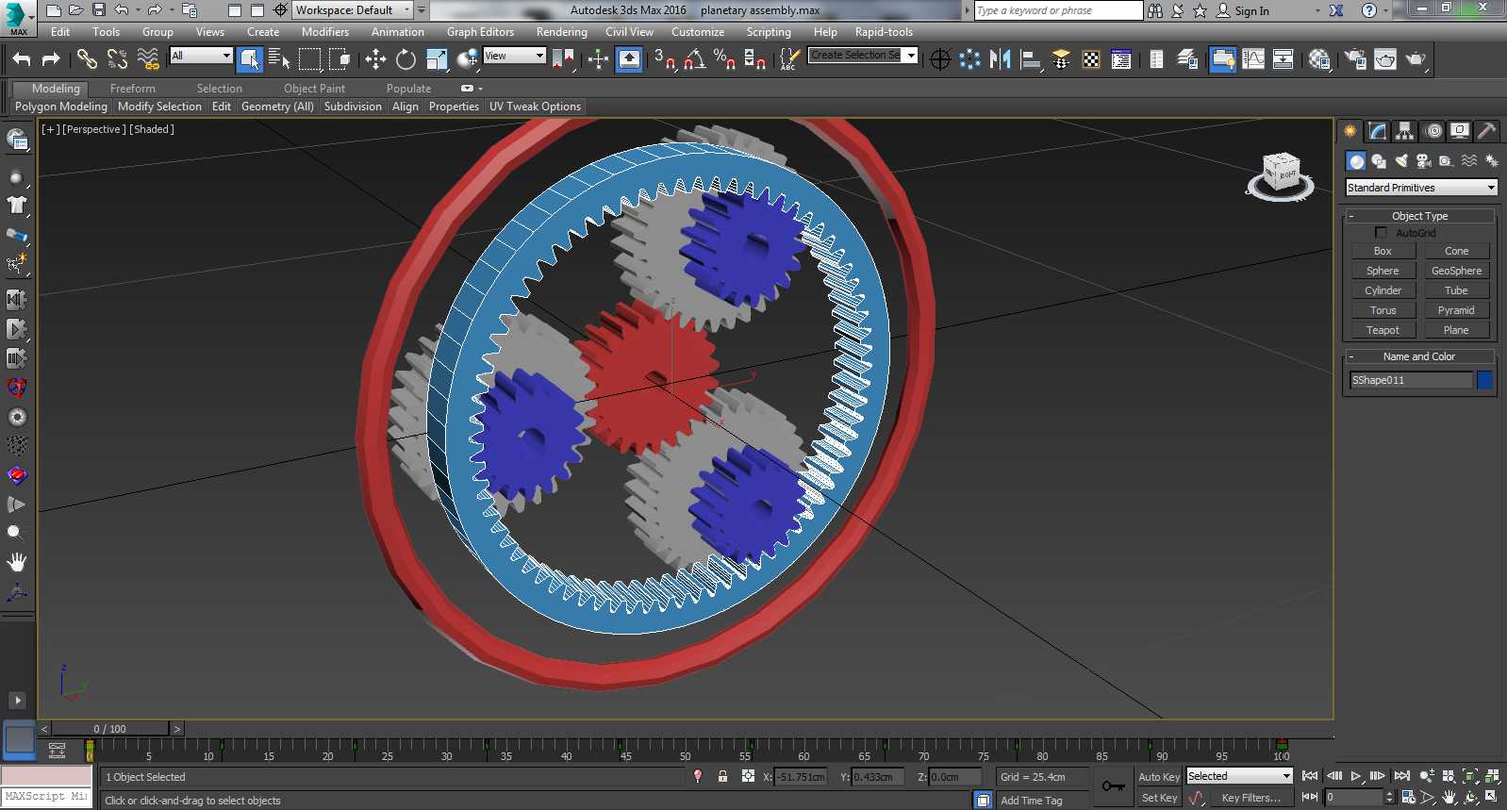Open the Select by Name dialog
The width and height of the screenshot is (1507, 810).
pos(279,59)
